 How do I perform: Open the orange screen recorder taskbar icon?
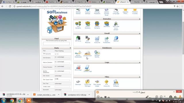tap(29, 100)
